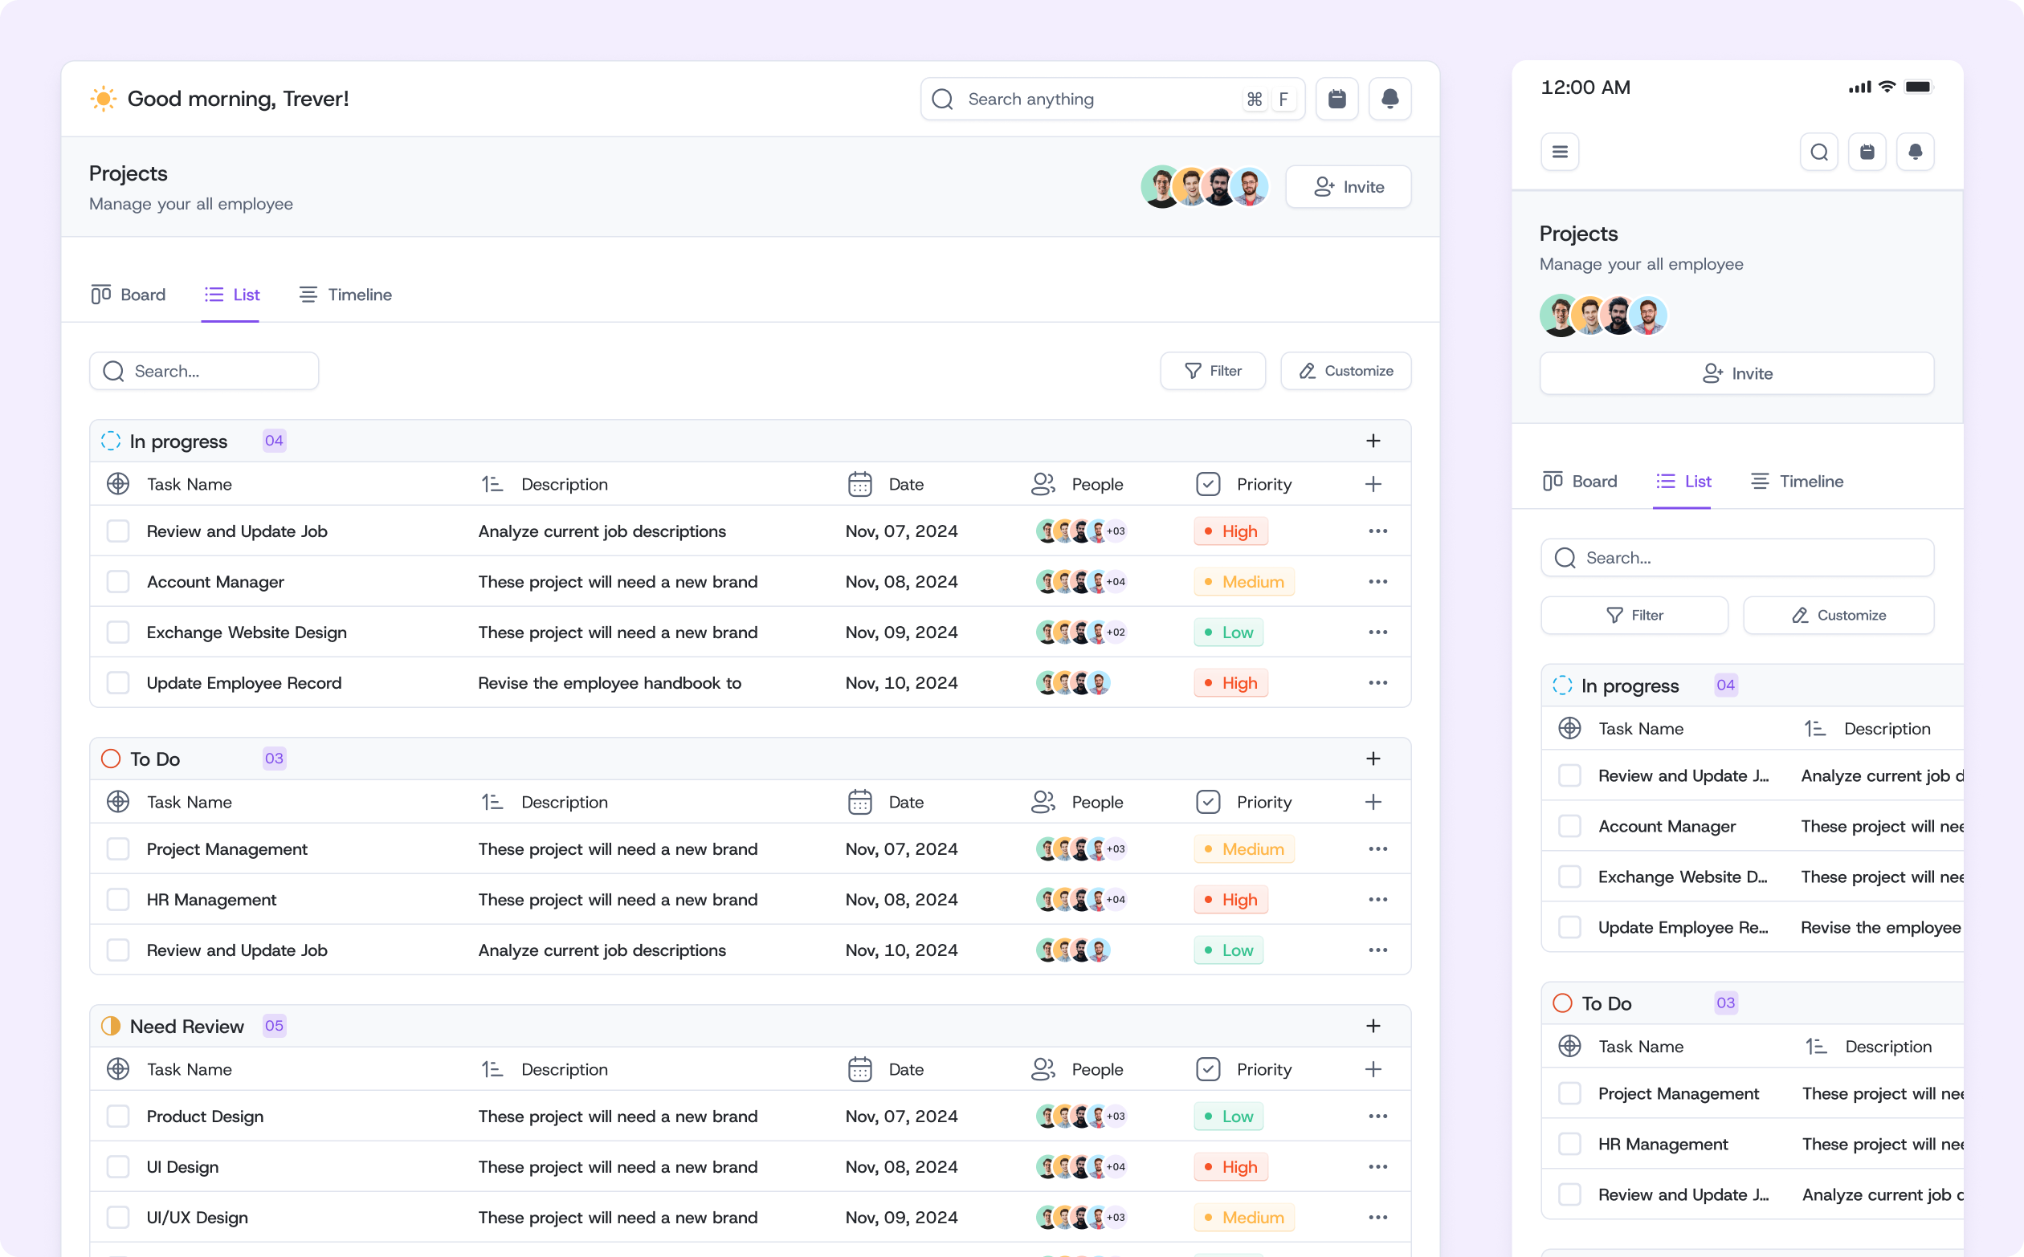This screenshot has height=1257, width=2024.
Task: Open the Filter dropdown in the desktop list
Action: (x=1212, y=371)
